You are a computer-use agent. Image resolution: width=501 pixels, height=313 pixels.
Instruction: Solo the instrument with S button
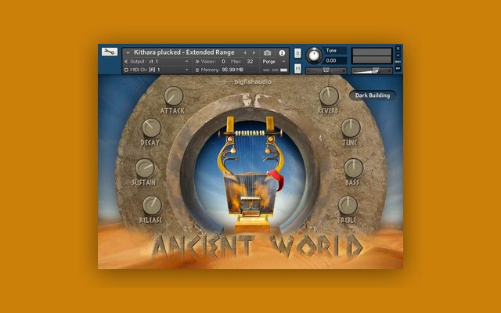pyautogui.click(x=297, y=53)
